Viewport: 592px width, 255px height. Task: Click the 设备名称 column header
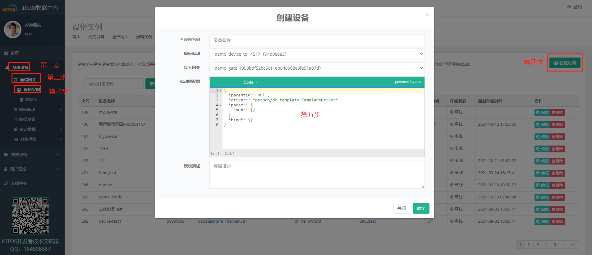coord(107,101)
